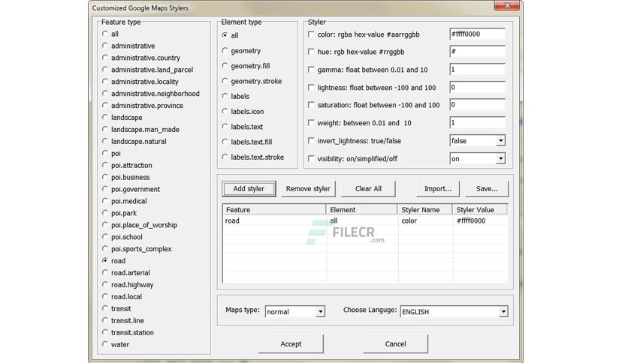The image size is (628, 363).
Task: Click the Styler Name column header
Action: pos(425,209)
